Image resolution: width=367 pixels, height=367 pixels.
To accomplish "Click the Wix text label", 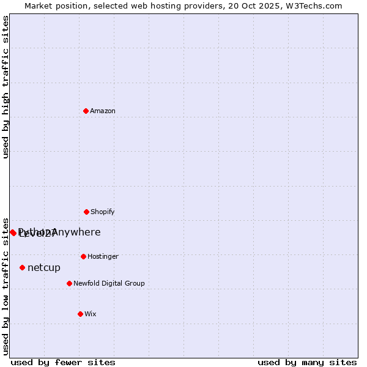I will pos(91,314).
